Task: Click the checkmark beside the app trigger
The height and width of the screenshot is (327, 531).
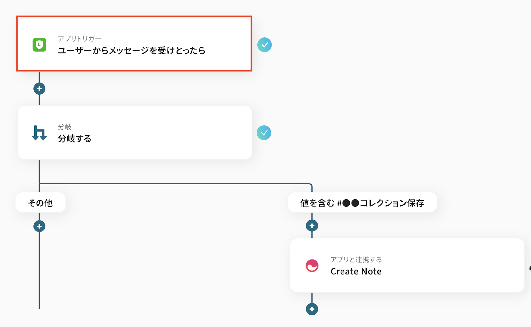Action: pyautogui.click(x=265, y=45)
